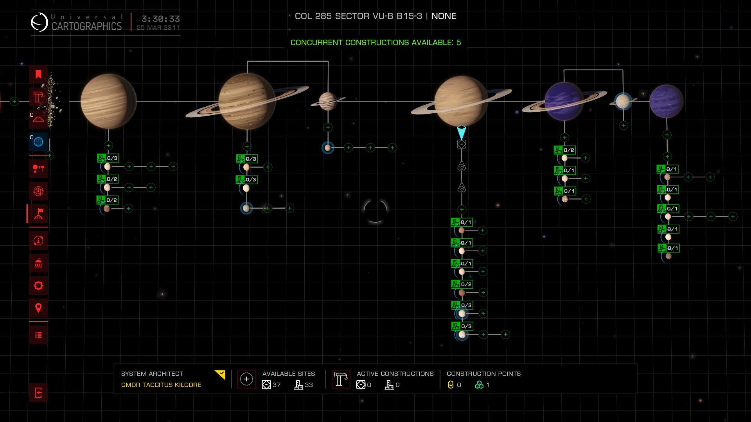Click first 0/2 slot label under first giant

pyautogui.click(x=108, y=179)
